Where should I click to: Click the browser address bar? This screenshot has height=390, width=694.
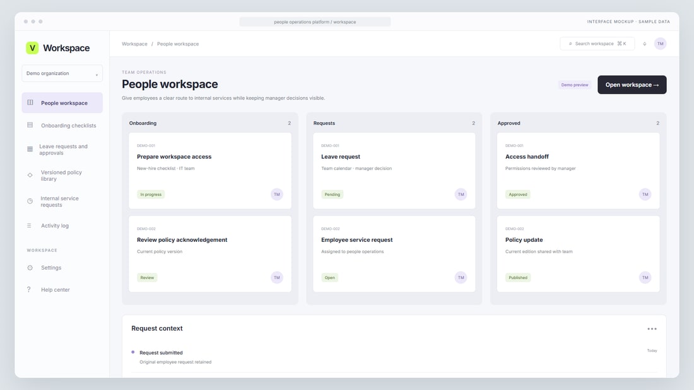pyautogui.click(x=315, y=21)
